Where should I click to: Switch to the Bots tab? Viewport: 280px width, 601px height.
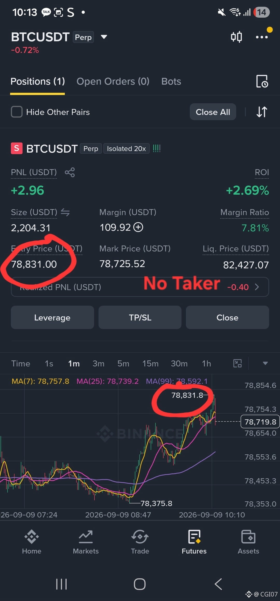pyautogui.click(x=171, y=81)
